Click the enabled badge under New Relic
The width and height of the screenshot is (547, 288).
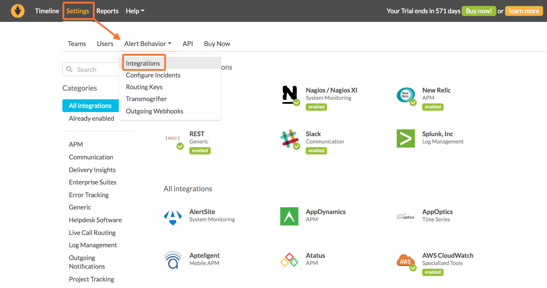click(433, 107)
